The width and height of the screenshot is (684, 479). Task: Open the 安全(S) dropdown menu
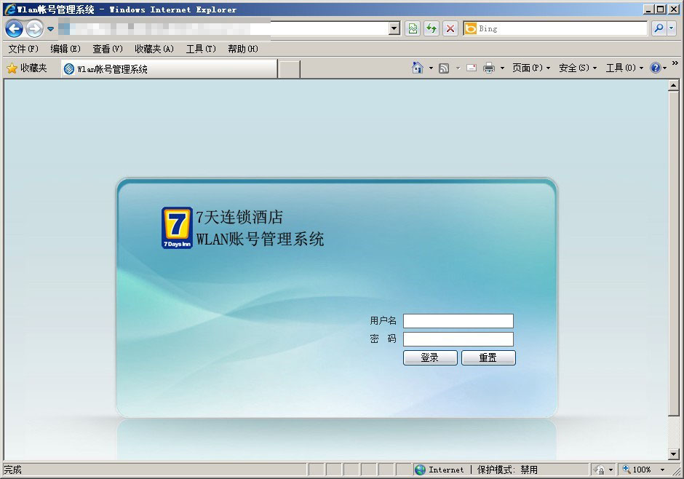pyautogui.click(x=577, y=68)
